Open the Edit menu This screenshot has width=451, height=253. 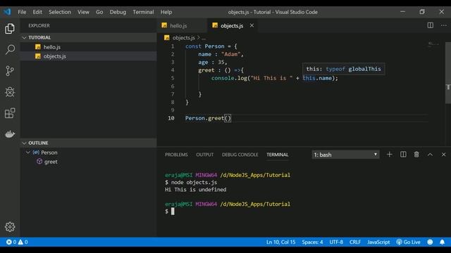tap(37, 12)
